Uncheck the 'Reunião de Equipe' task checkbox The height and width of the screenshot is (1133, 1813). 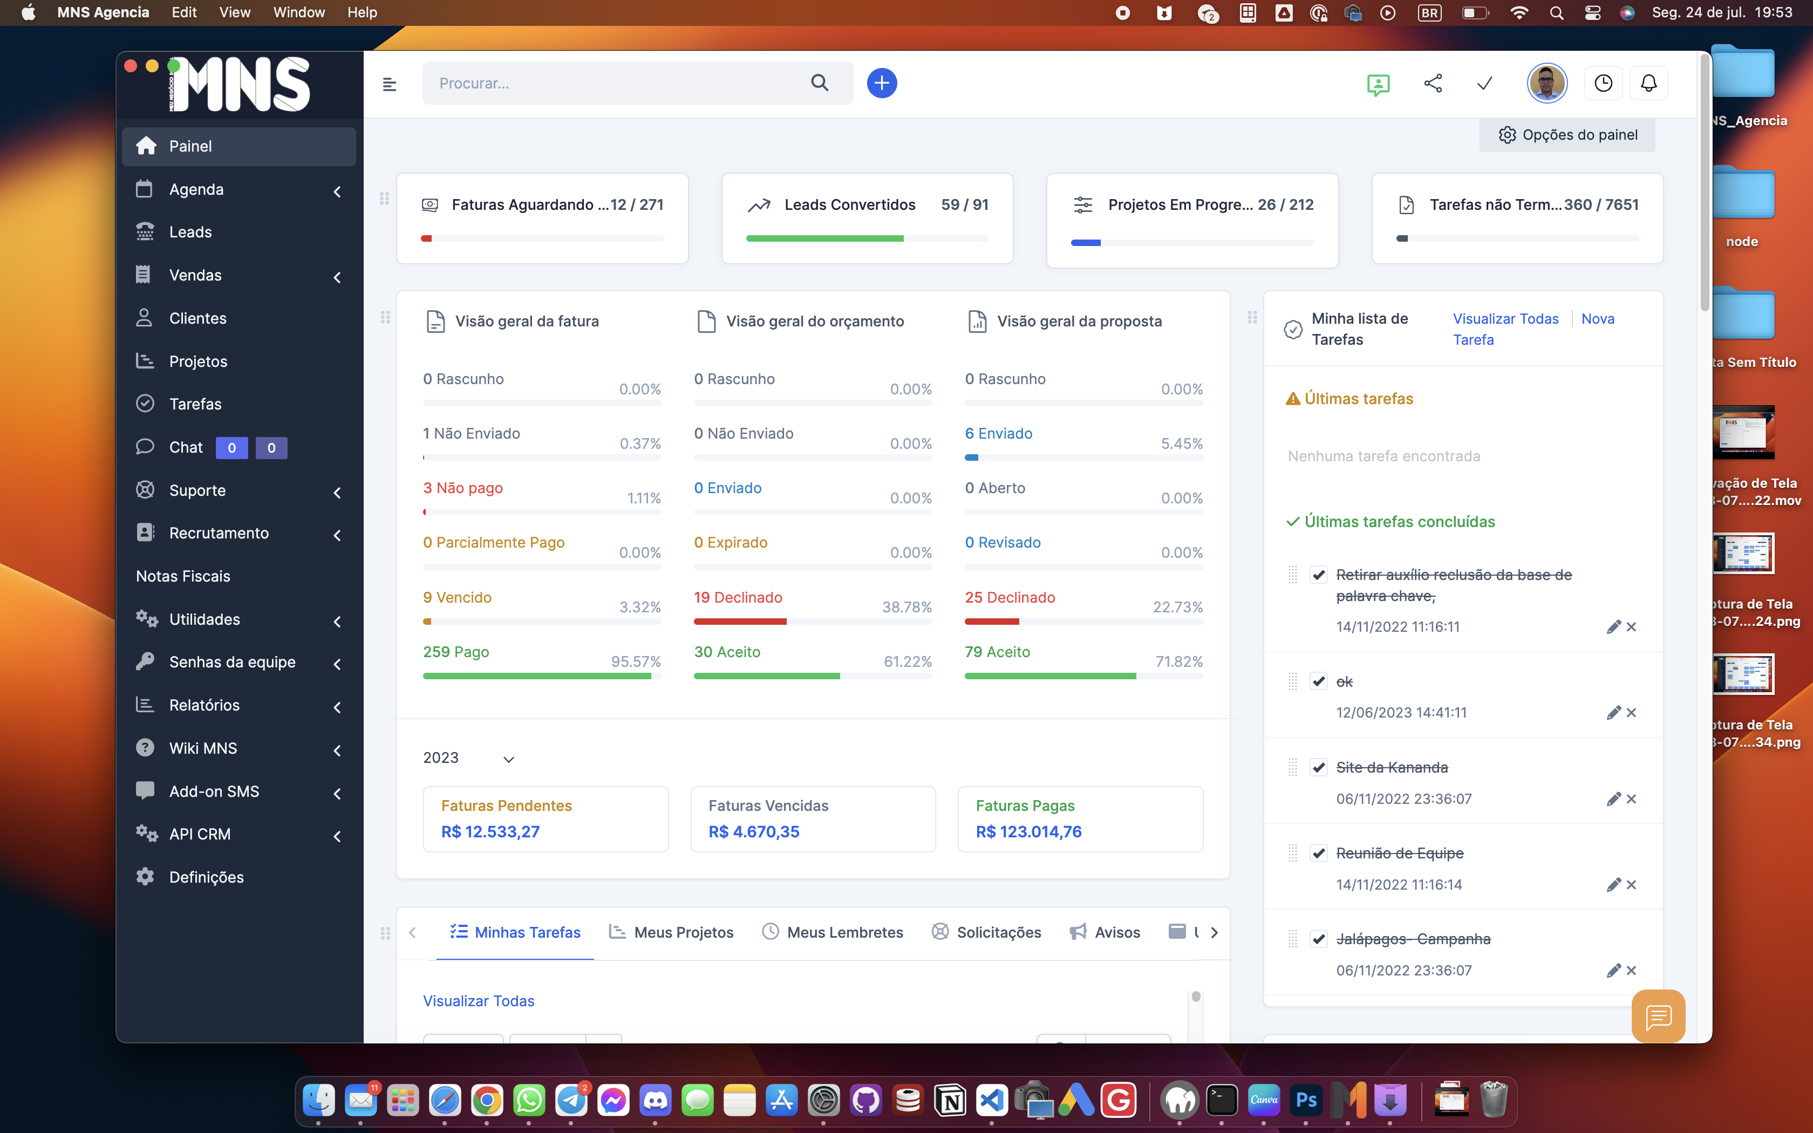point(1319,854)
